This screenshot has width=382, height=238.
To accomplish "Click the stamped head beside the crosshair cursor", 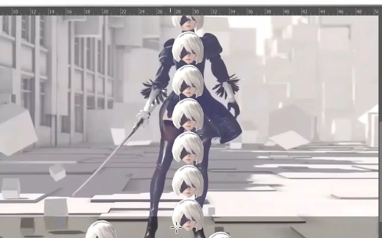I will 188,215.
